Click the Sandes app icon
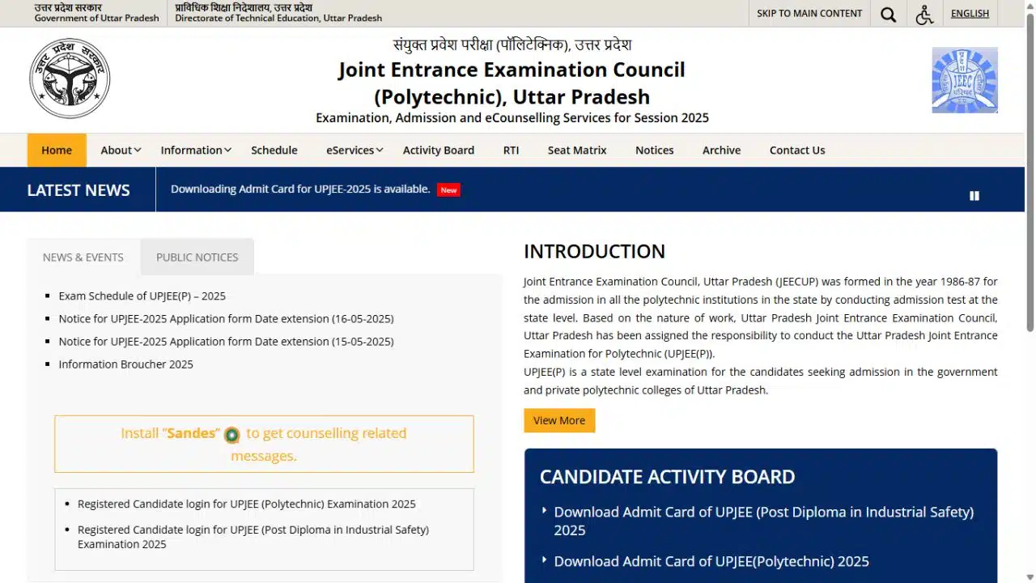Viewport: 1036px width, 583px height. pyautogui.click(x=231, y=435)
